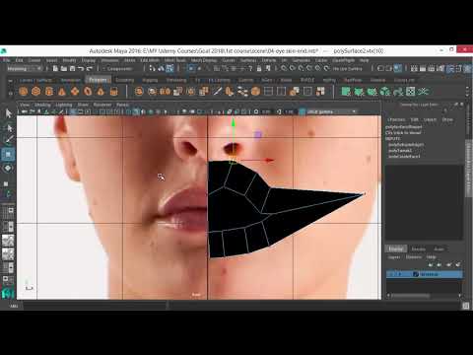Click the rightmost create-layer icon above layer list

click(458, 264)
